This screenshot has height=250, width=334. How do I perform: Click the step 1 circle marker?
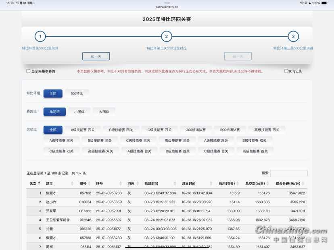click(40, 37)
